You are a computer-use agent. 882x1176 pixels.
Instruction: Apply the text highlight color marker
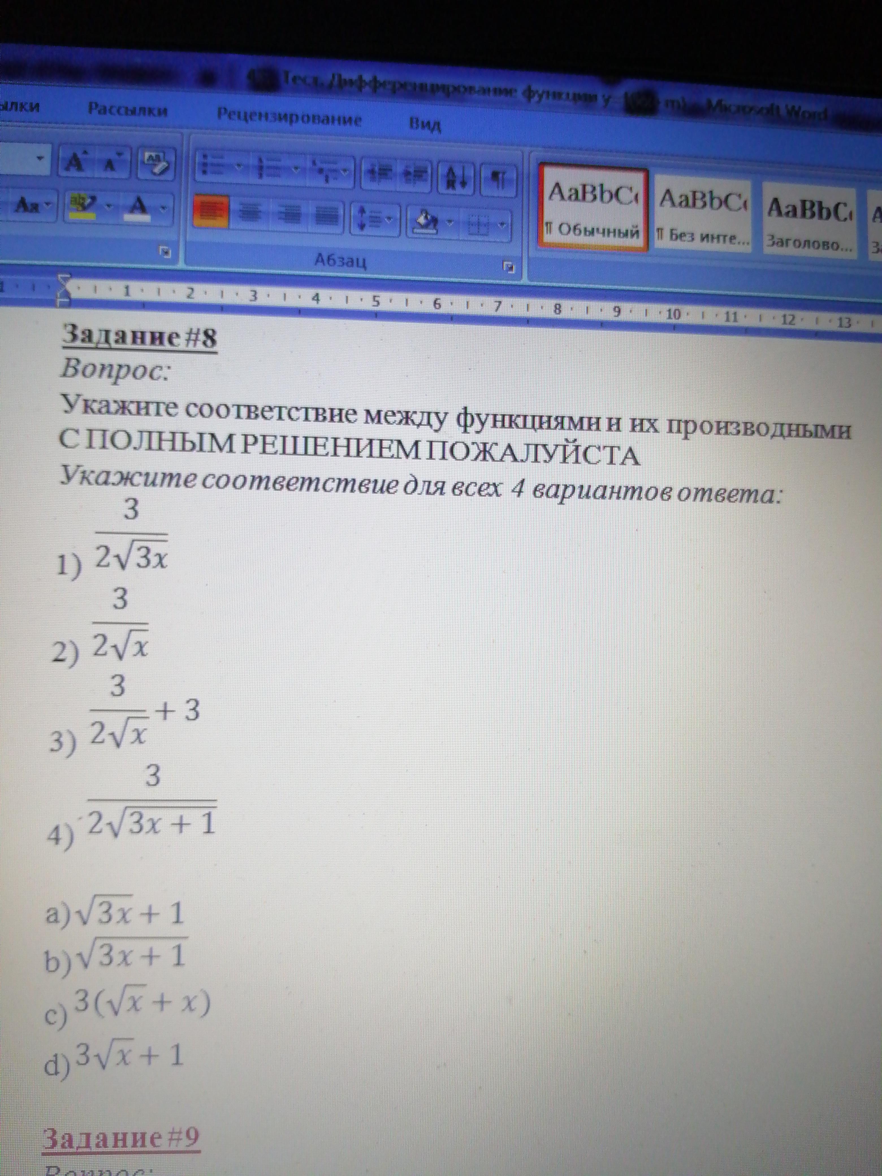[84, 205]
